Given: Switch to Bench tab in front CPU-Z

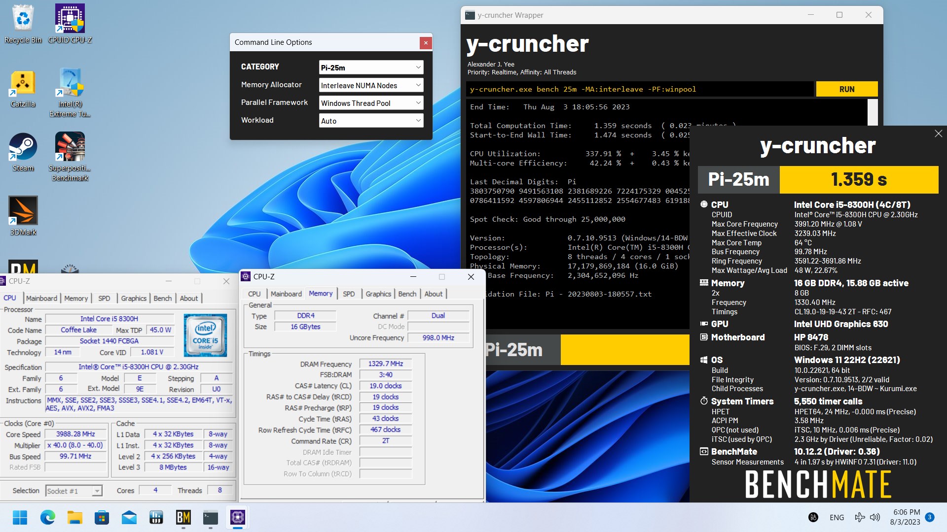Looking at the screenshot, I should pos(407,294).
